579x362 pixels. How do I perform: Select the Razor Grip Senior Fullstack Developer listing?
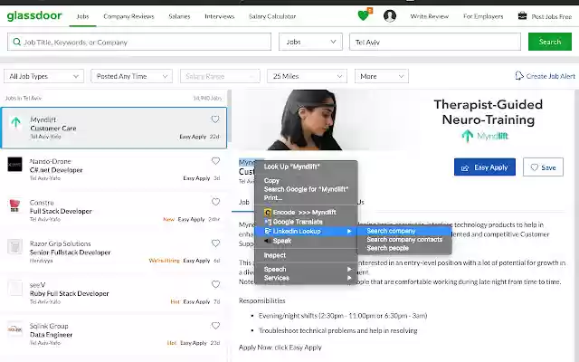coord(114,252)
